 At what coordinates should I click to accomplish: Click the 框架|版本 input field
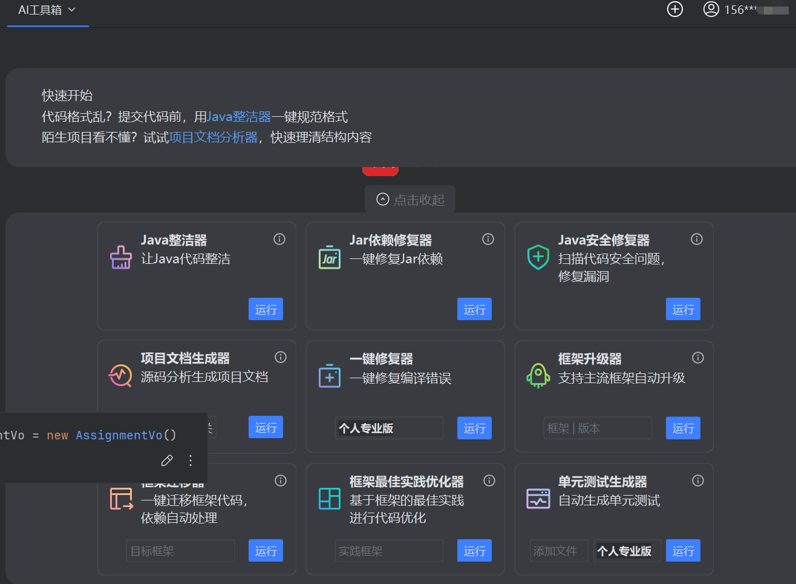point(598,428)
